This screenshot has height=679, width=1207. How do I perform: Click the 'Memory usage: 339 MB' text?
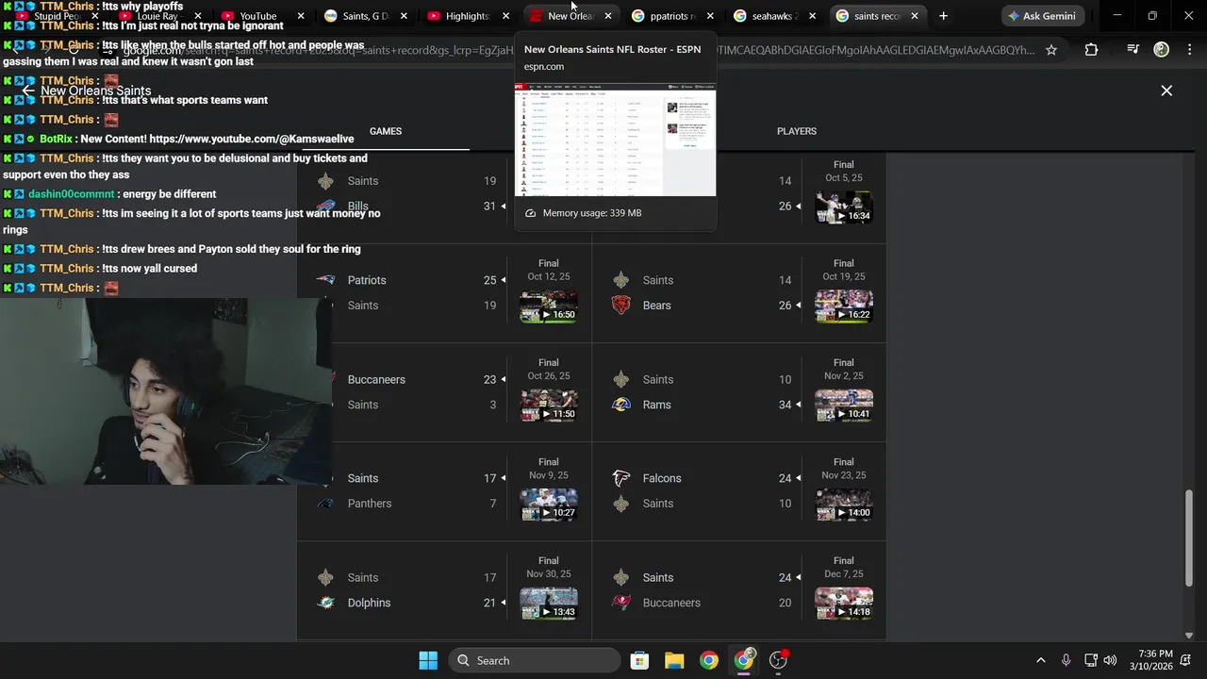point(592,213)
